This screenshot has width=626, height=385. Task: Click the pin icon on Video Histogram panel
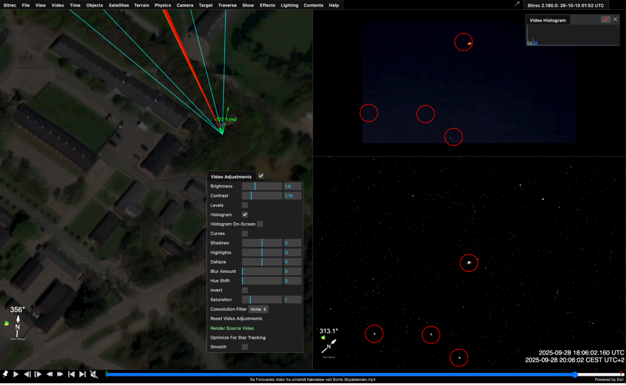click(606, 19)
